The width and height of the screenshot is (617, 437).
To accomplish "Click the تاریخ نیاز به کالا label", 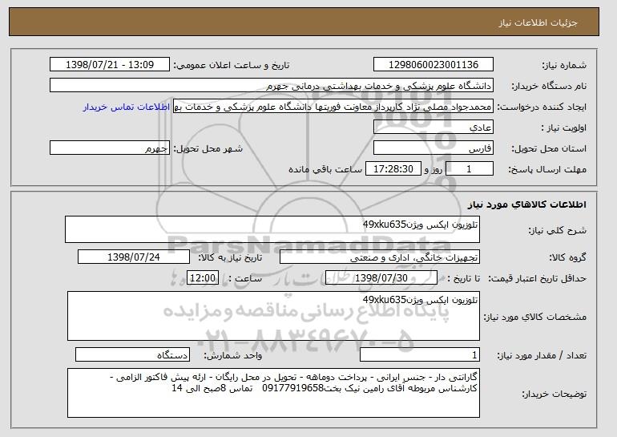I will (x=230, y=257).
